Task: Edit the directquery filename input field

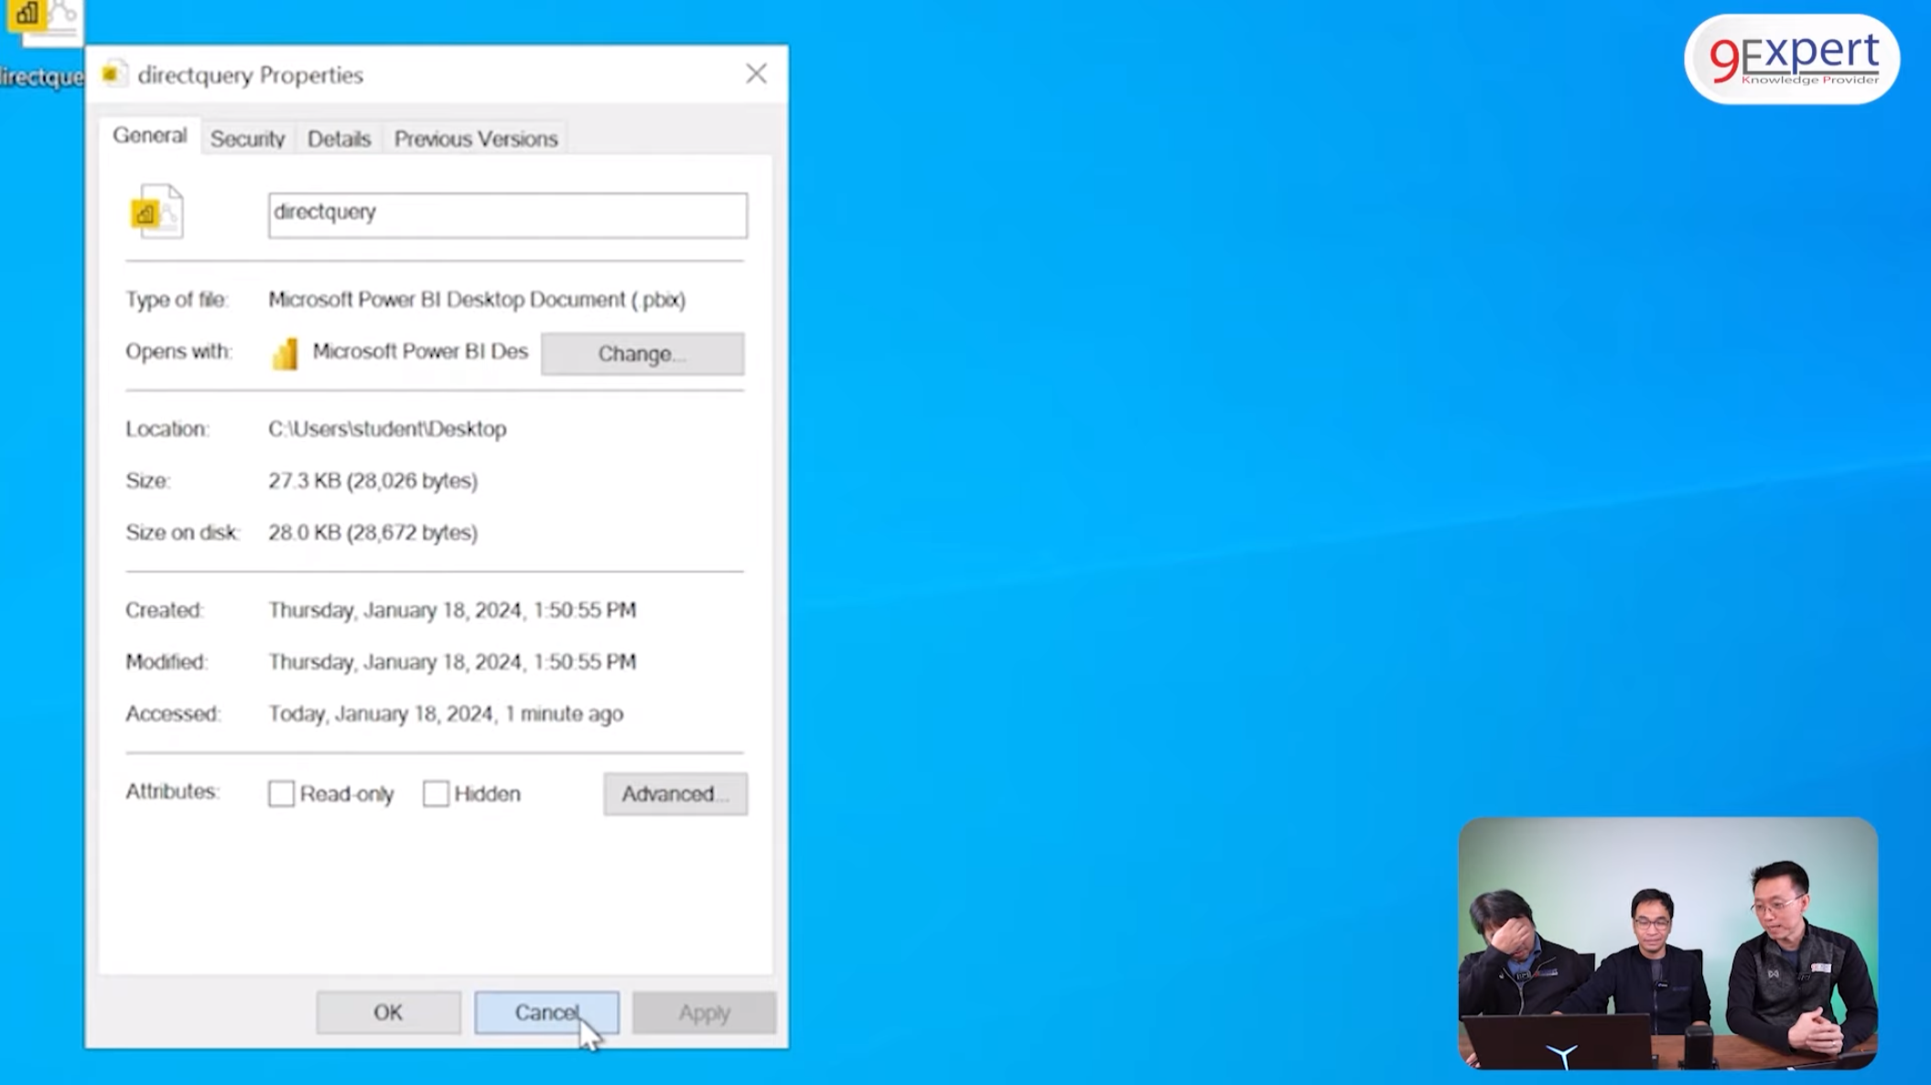Action: coord(508,211)
